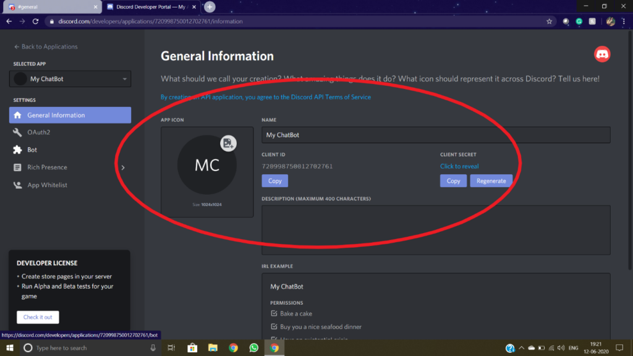Go back to Applications
The width and height of the screenshot is (633, 356).
(x=46, y=46)
